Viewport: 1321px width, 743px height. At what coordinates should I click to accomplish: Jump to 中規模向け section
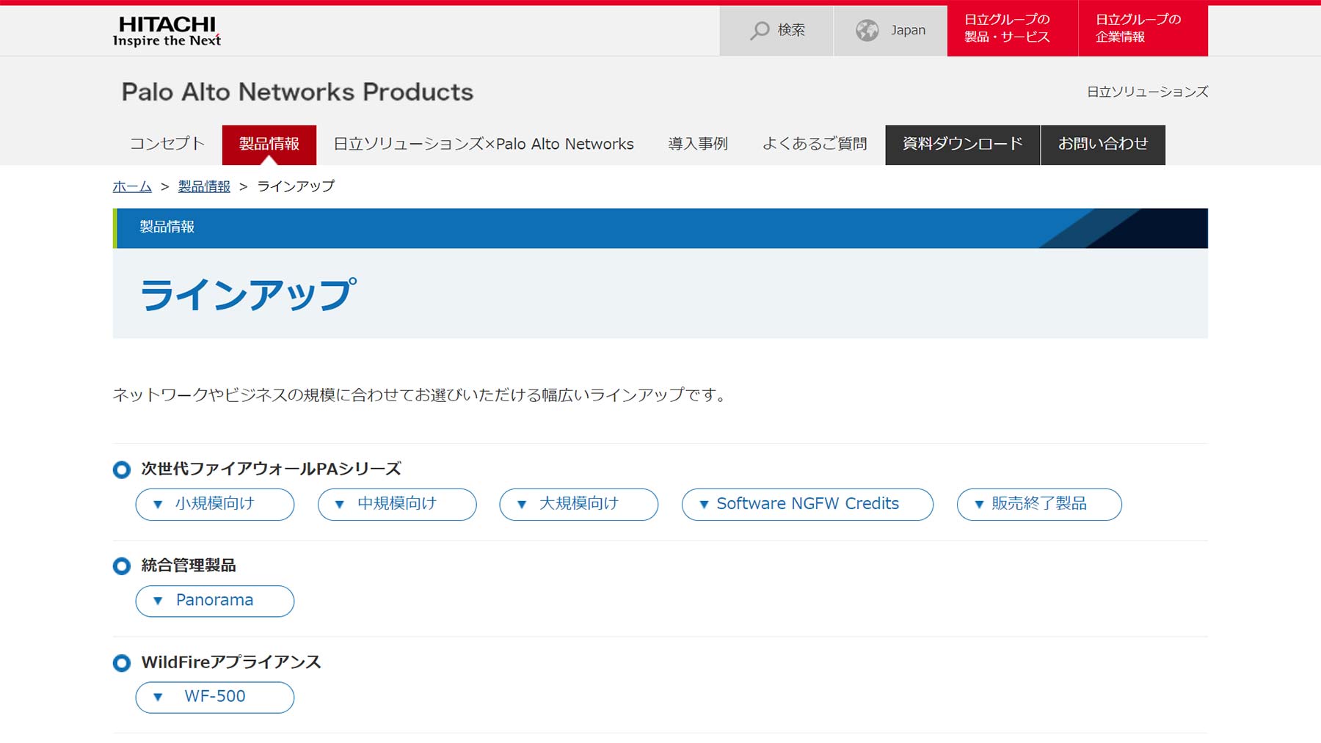click(x=397, y=504)
